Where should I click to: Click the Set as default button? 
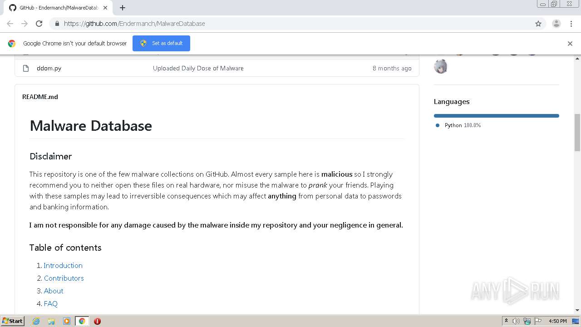pyautogui.click(x=161, y=43)
